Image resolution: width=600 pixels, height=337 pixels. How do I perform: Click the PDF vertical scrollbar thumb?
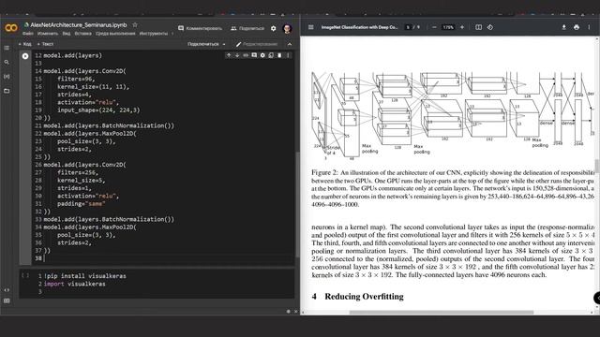[597, 167]
